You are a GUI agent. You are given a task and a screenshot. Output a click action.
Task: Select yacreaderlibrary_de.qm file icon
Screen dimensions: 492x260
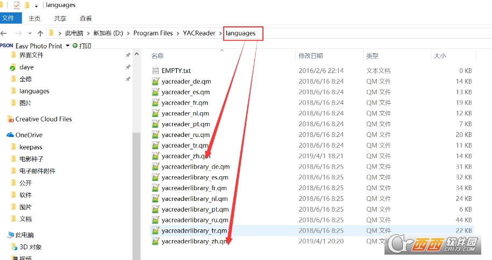(155, 167)
